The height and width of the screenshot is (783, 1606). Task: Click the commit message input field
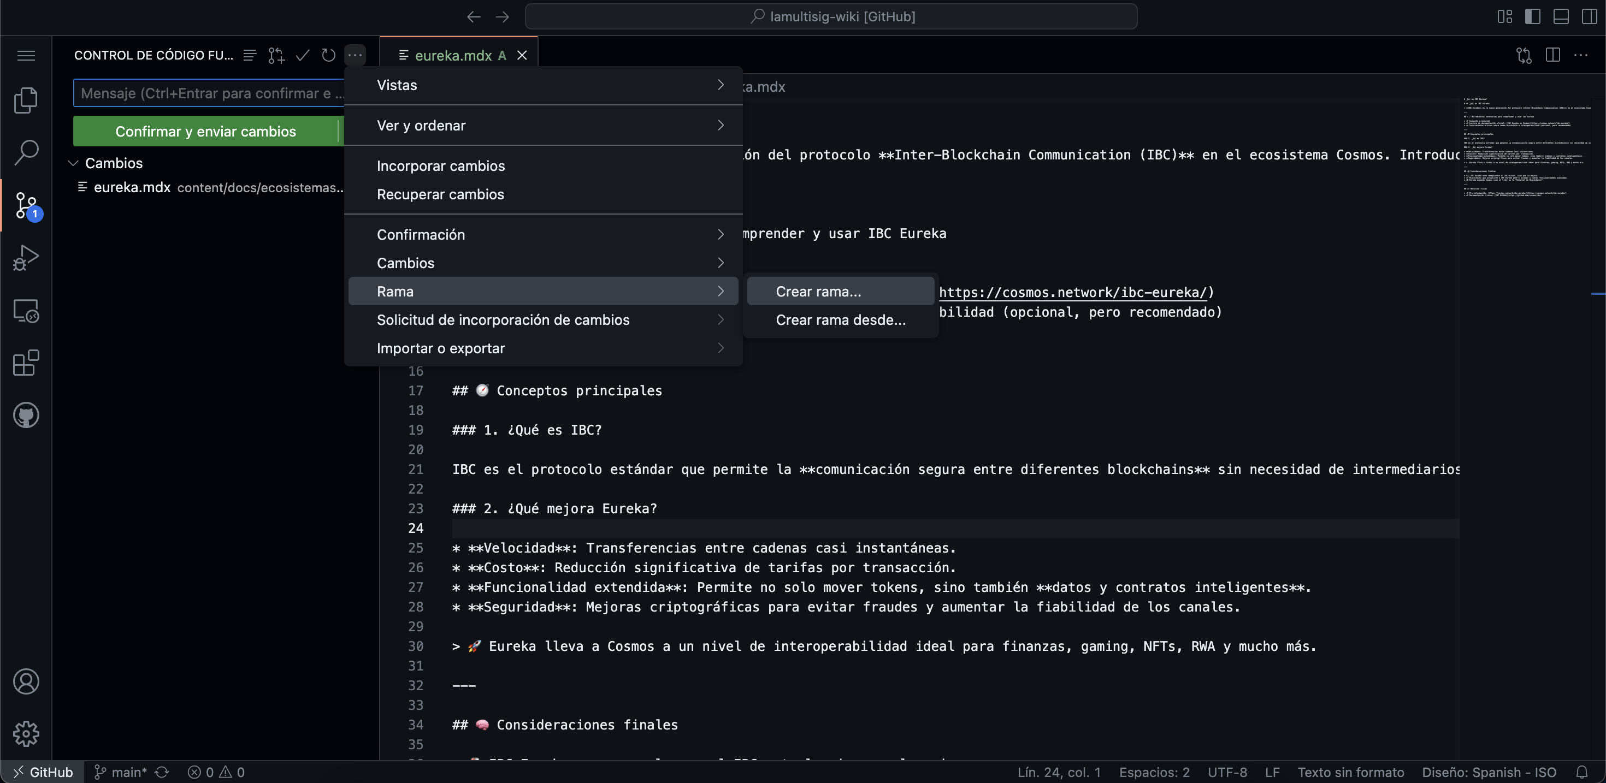(x=209, y=93)
